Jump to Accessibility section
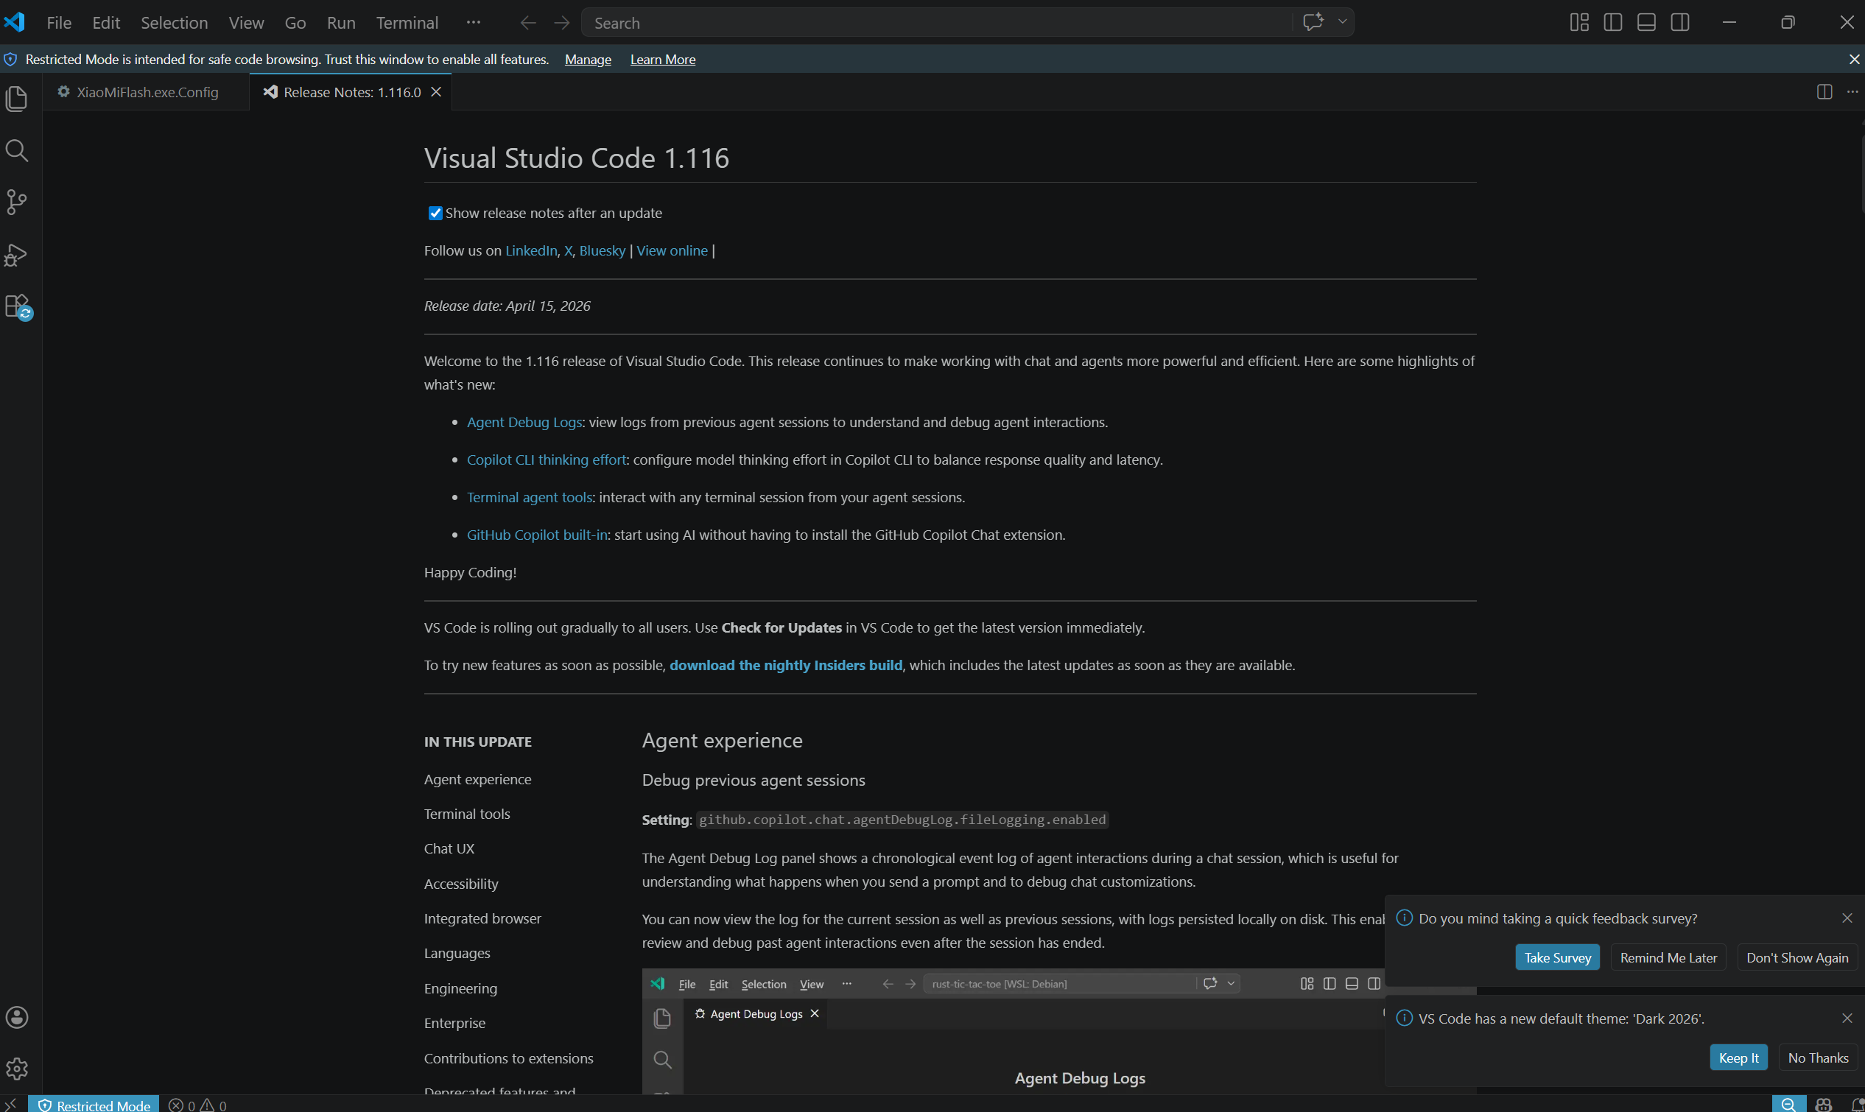 point(461,884)
